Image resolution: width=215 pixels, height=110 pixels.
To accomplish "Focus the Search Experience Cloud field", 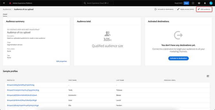I will pyautogui.click(x=98, y=3).
